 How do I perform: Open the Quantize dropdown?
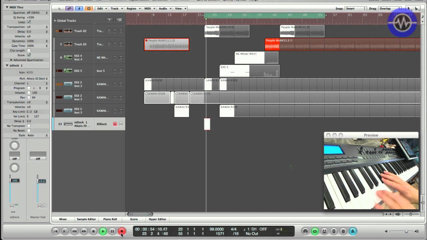pyautogui.click(x=37, y=13)
